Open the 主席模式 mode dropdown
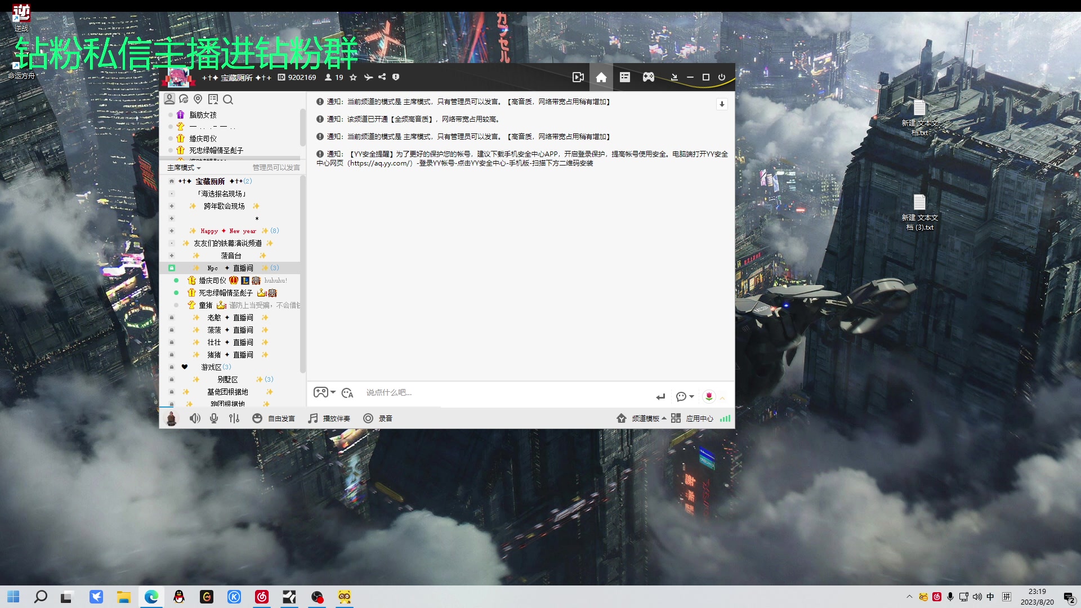1081x608 pixels. (x=184, y=168)
